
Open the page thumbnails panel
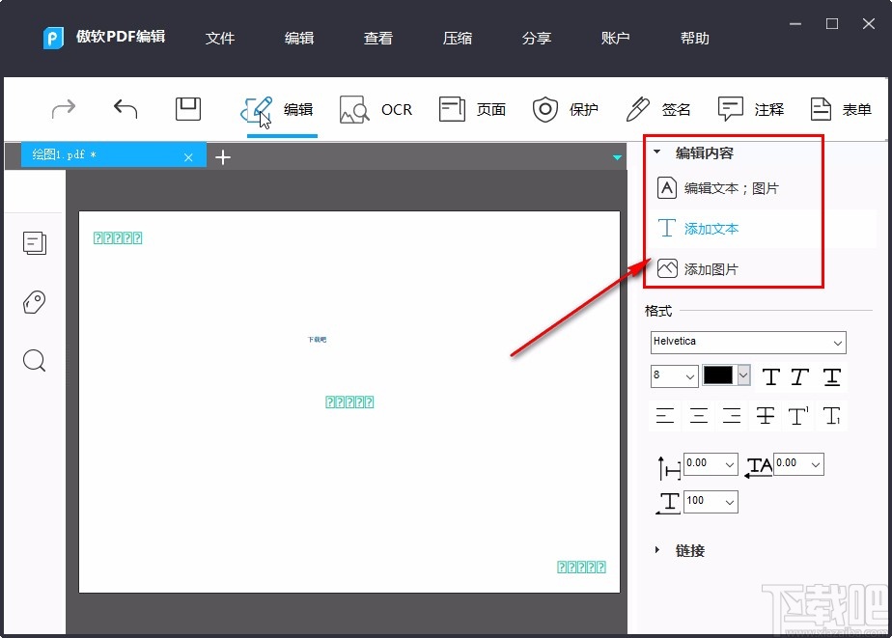coord(35,243)
